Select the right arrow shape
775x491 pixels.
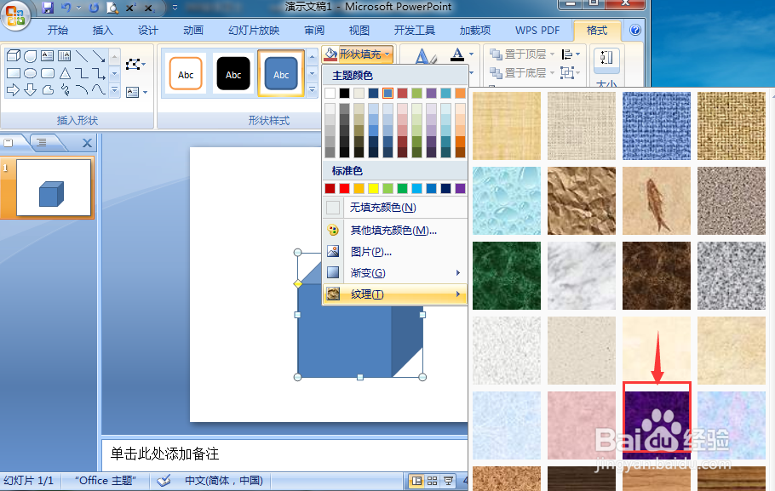[14, 90]
